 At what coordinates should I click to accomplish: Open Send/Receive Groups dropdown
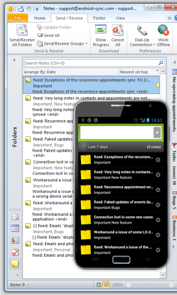(x=62, y=43)
